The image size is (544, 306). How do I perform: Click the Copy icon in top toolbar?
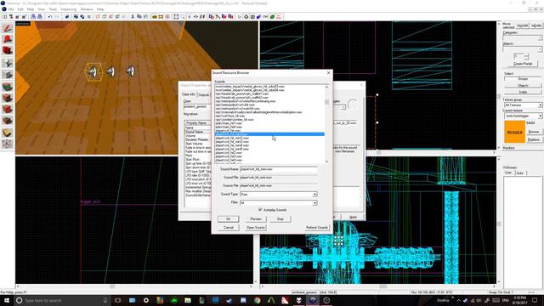pos(139,17)
